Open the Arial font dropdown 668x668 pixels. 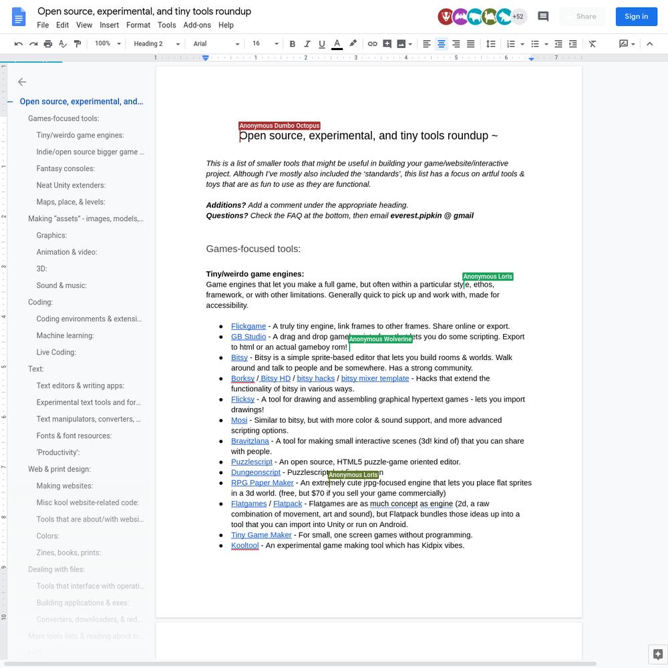(x=216, y=44)
